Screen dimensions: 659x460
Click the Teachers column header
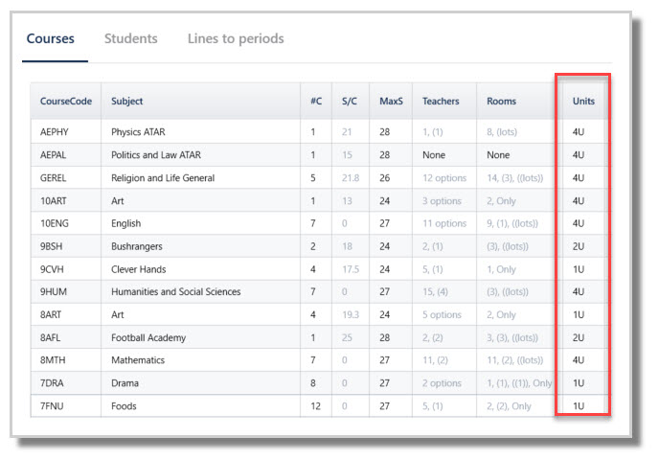441,102
